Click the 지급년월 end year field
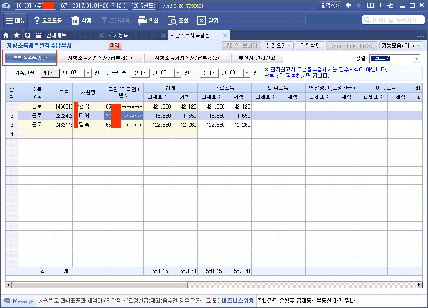This screenshot has height=308, width=428. [209, 73]
